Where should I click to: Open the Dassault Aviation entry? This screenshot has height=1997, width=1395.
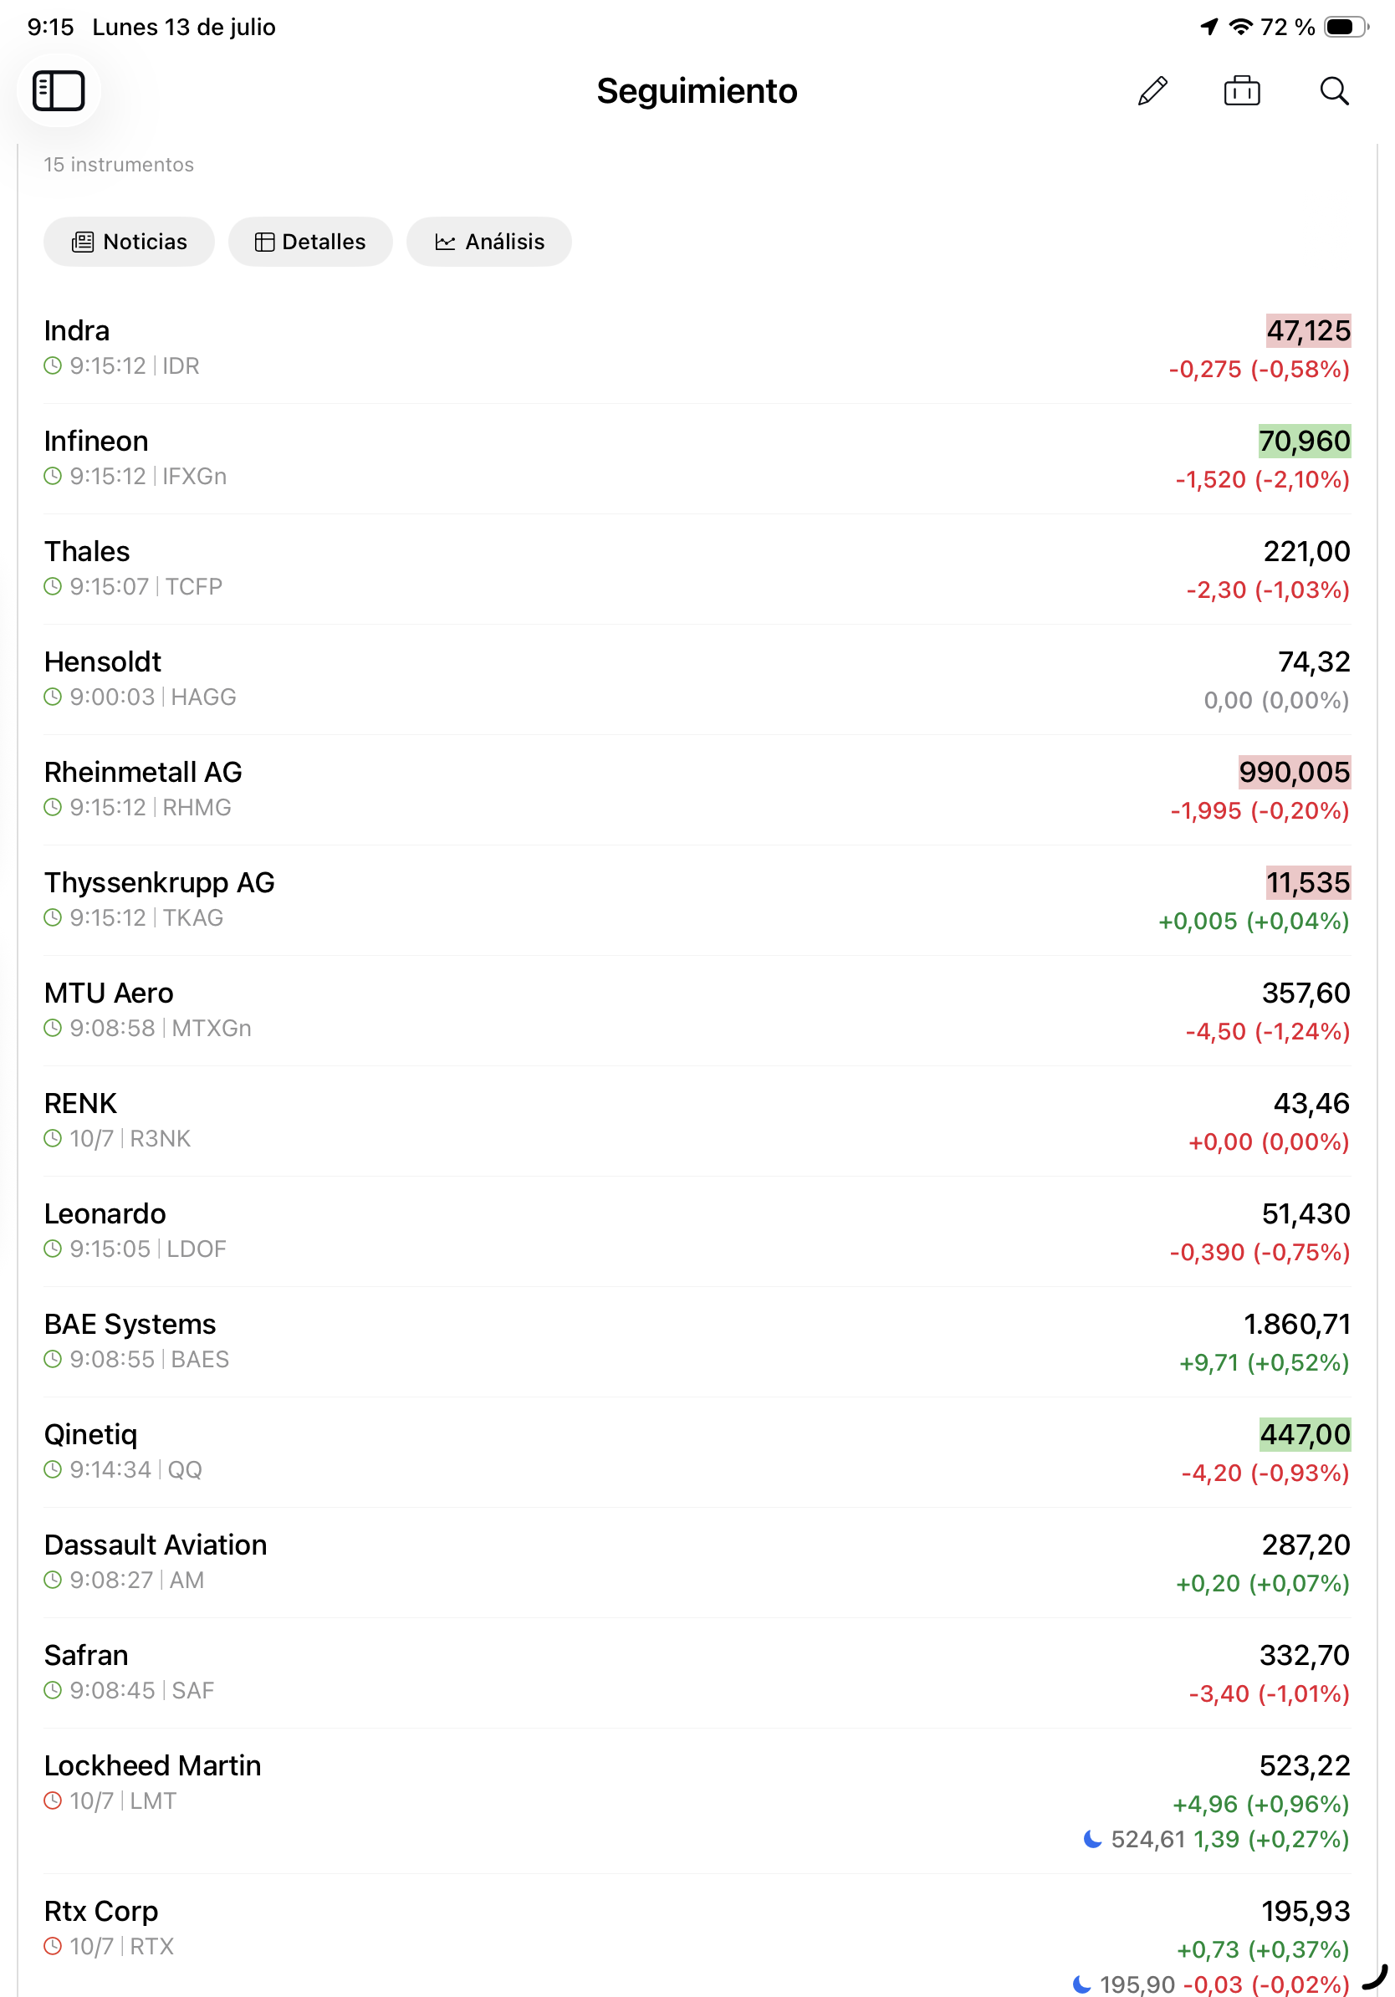697,1562
